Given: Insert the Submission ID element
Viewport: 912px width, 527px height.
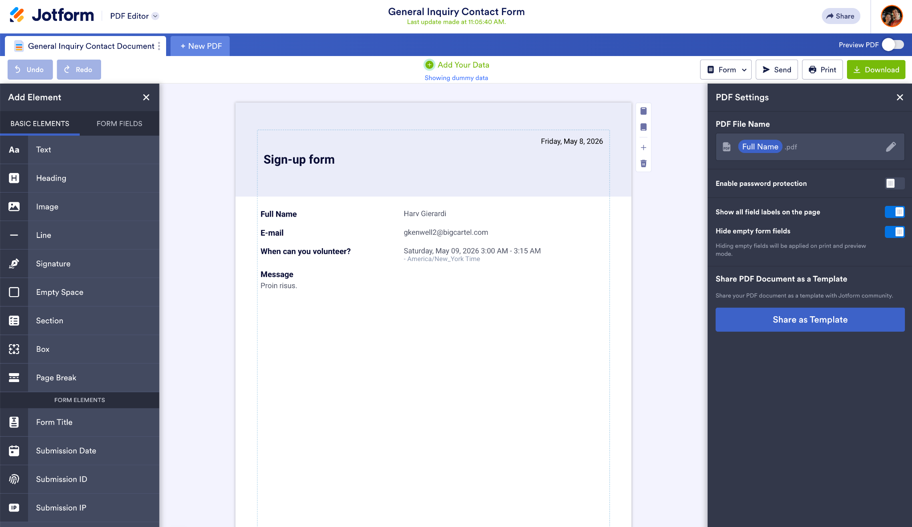Looking at the screenshot, I should click(x=80, y=479).
